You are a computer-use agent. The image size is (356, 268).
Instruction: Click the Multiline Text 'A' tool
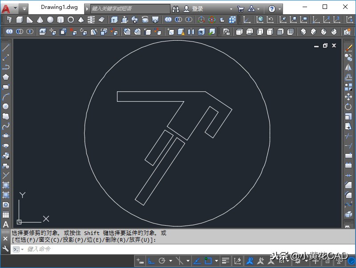point(6,224)
